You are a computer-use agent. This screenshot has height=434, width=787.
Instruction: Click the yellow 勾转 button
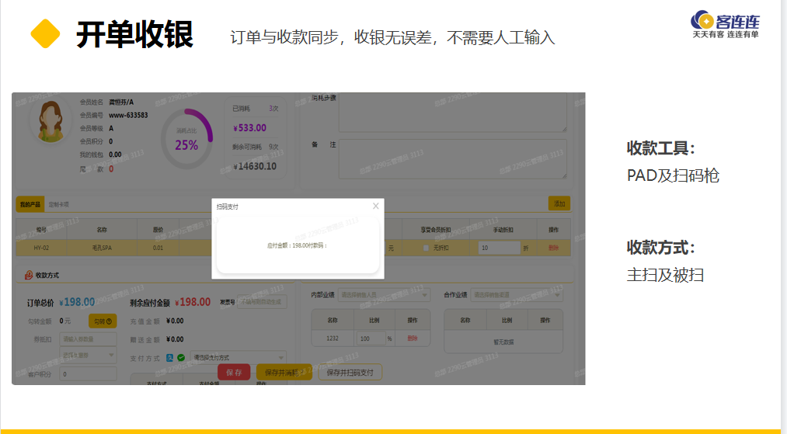(x=103, y=321)
